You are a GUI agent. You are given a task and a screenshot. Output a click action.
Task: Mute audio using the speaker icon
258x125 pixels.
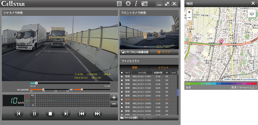[71, 90]
